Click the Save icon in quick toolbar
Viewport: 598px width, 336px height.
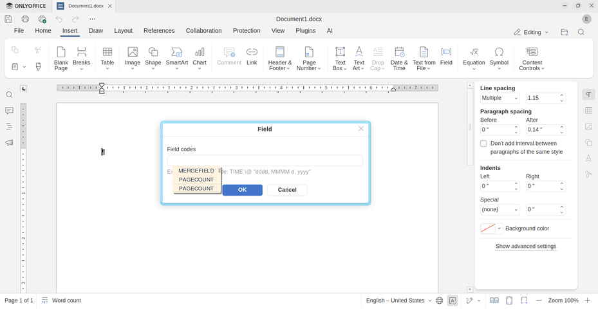click(x=8, y=19)
